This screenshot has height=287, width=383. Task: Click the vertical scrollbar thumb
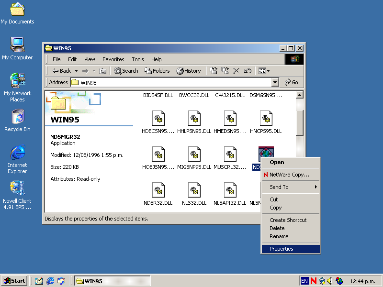[300, 123]
